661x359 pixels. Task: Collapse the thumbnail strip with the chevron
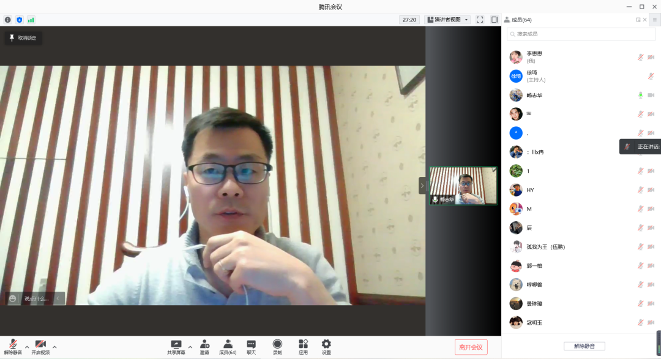click(x=422, y=186)
